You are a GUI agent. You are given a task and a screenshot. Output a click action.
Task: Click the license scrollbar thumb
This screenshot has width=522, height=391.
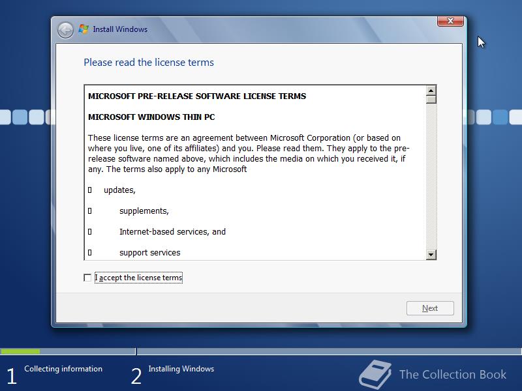pos(431,100)
